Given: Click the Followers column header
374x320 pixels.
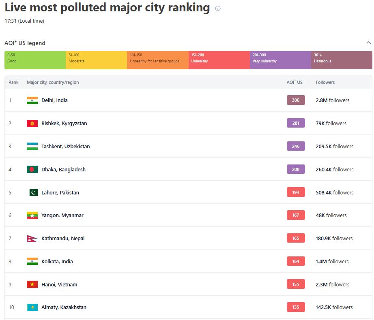Looking at the screenshot, I should (325, 82).
